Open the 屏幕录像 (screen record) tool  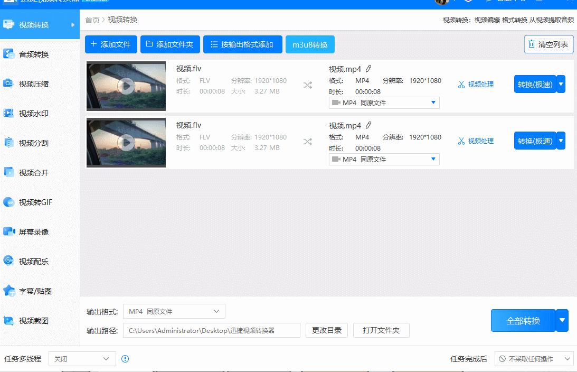click(x=33, y=231)
